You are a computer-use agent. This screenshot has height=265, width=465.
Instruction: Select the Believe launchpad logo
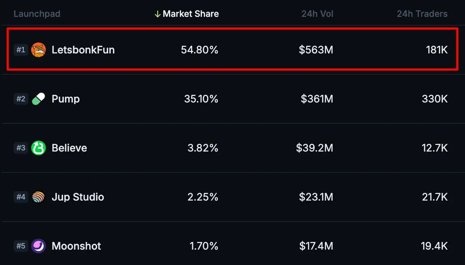[x=38, y=148]
